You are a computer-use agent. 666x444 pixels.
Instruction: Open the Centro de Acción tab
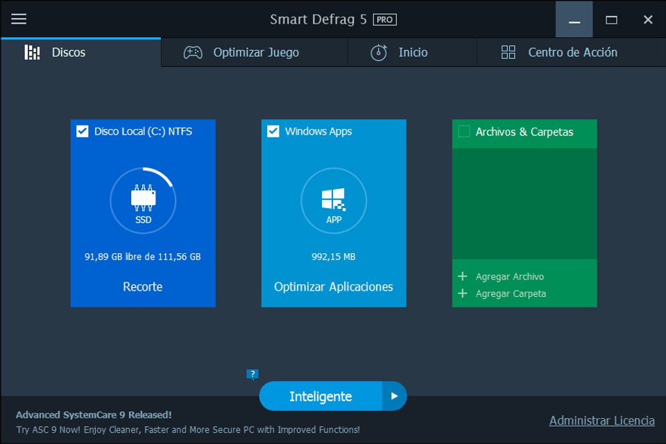tap(571, 52)
